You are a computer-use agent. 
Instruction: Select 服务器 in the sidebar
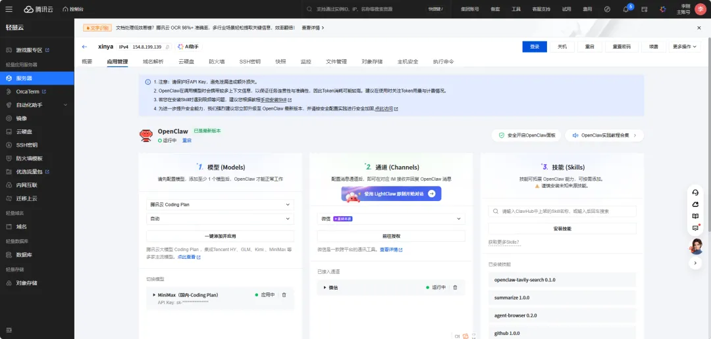tap(37, 78)
